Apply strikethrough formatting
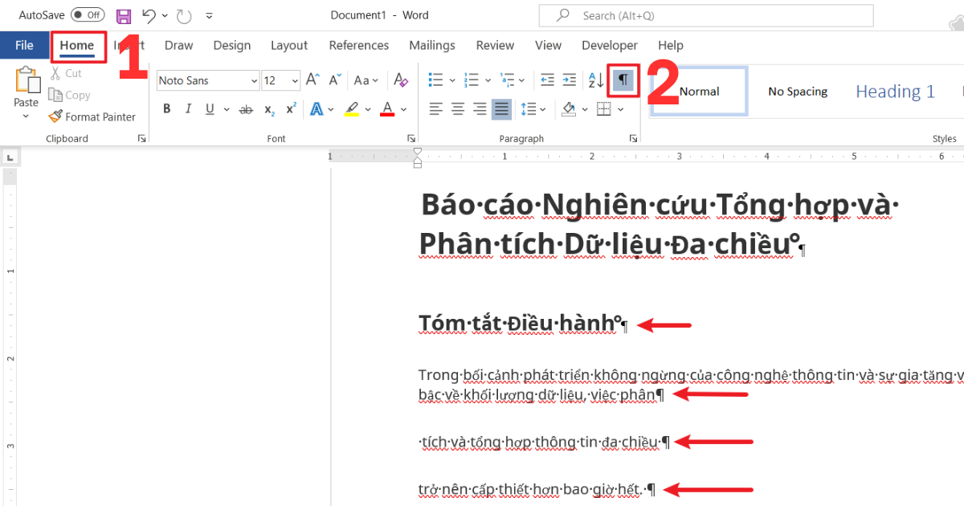 point(246,108)
